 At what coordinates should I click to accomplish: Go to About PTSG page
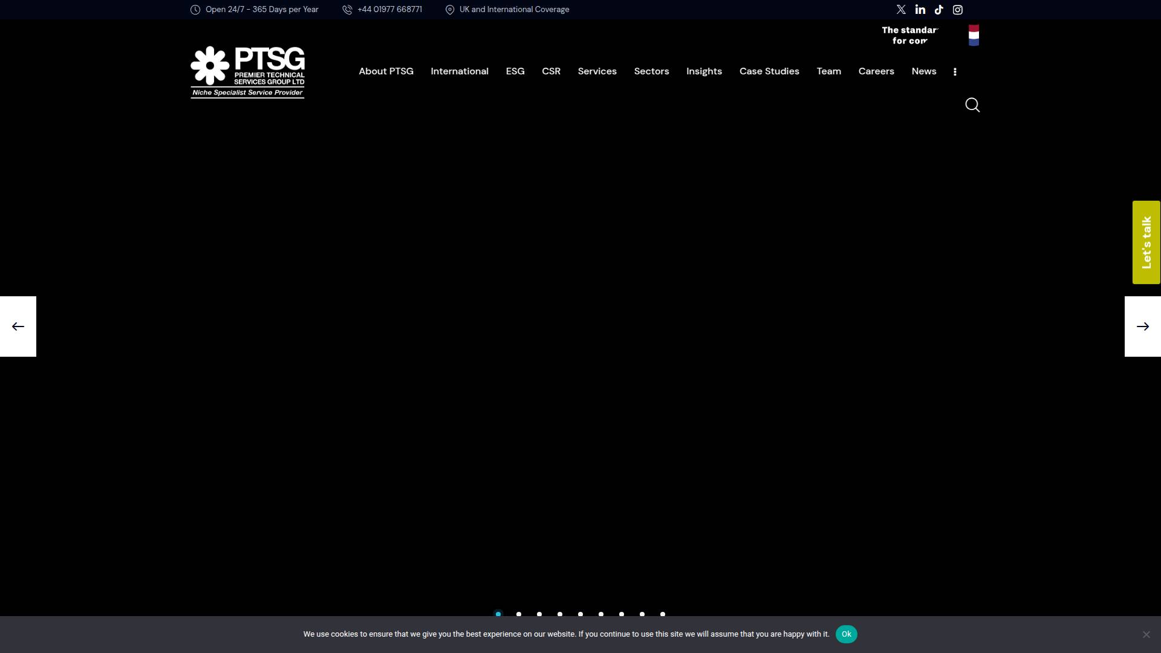(386, 71)
